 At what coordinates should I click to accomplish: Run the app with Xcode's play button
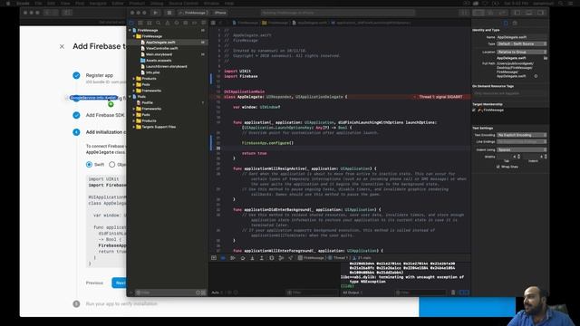coord(156,13)
